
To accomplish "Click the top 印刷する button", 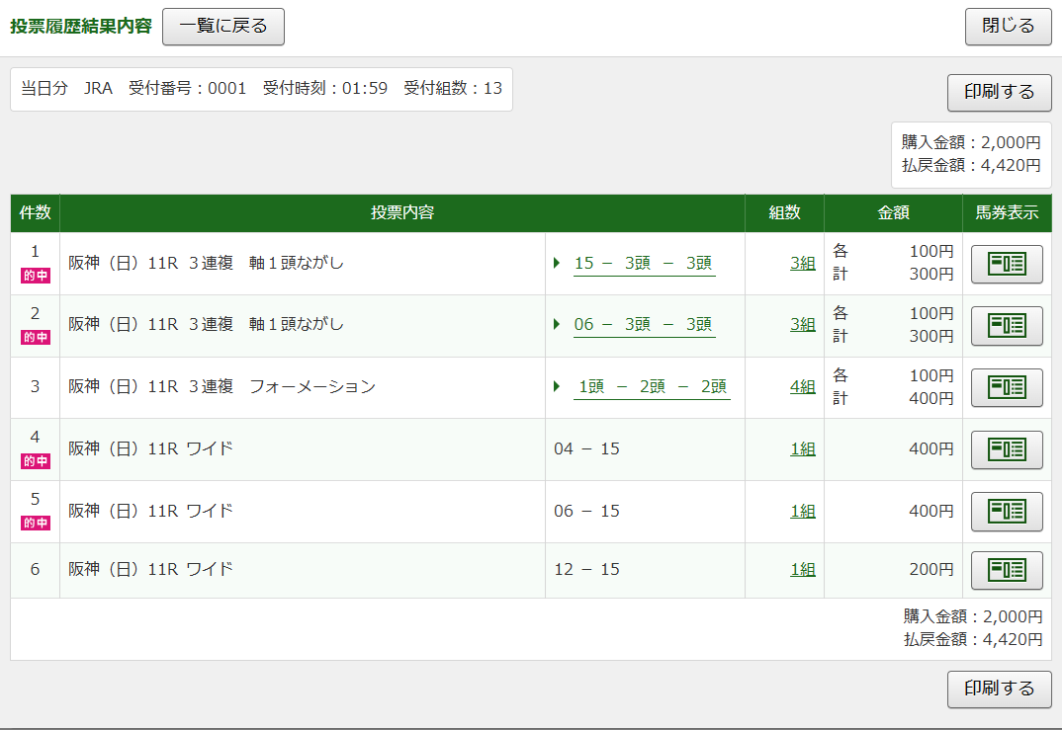I will click(999, 93).
